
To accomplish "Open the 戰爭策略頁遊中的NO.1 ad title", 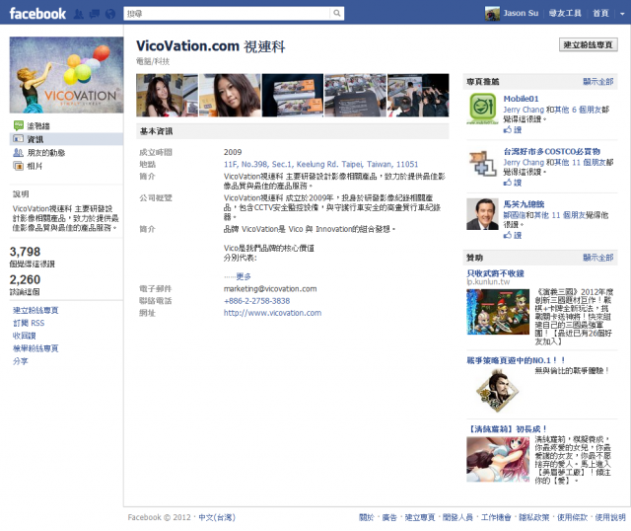I will pyautogui.click(x=516, y=360).
